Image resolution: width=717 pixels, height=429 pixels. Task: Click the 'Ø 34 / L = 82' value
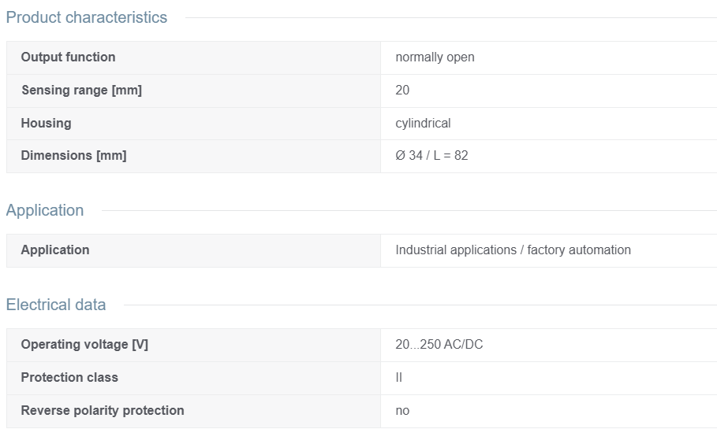coord(431,156)
